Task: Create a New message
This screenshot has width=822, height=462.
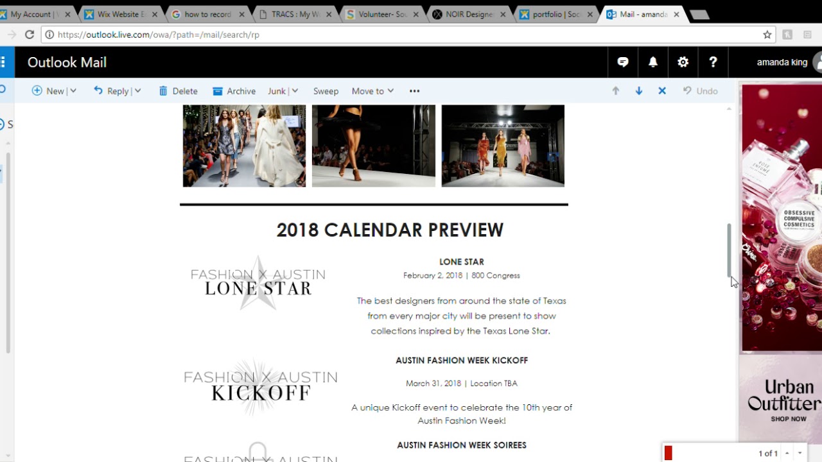Action: coord(48,91)
